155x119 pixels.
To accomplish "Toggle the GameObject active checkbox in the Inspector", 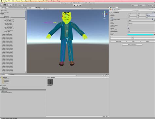I will pos(113,9).
